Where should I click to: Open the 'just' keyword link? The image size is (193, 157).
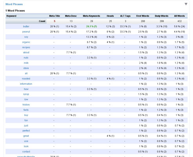click(26, 126)
